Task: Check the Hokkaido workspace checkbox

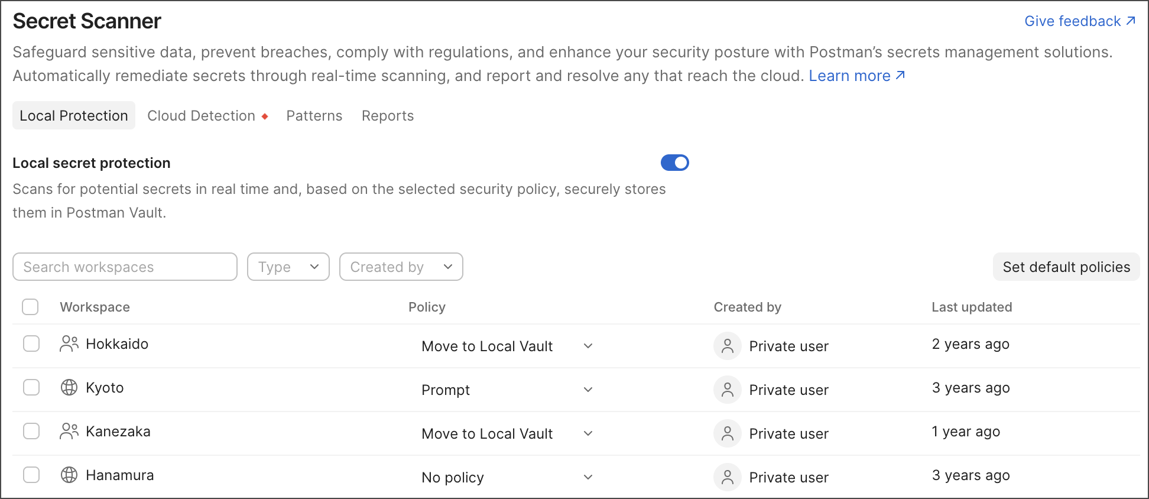Action: pos(31,344)
